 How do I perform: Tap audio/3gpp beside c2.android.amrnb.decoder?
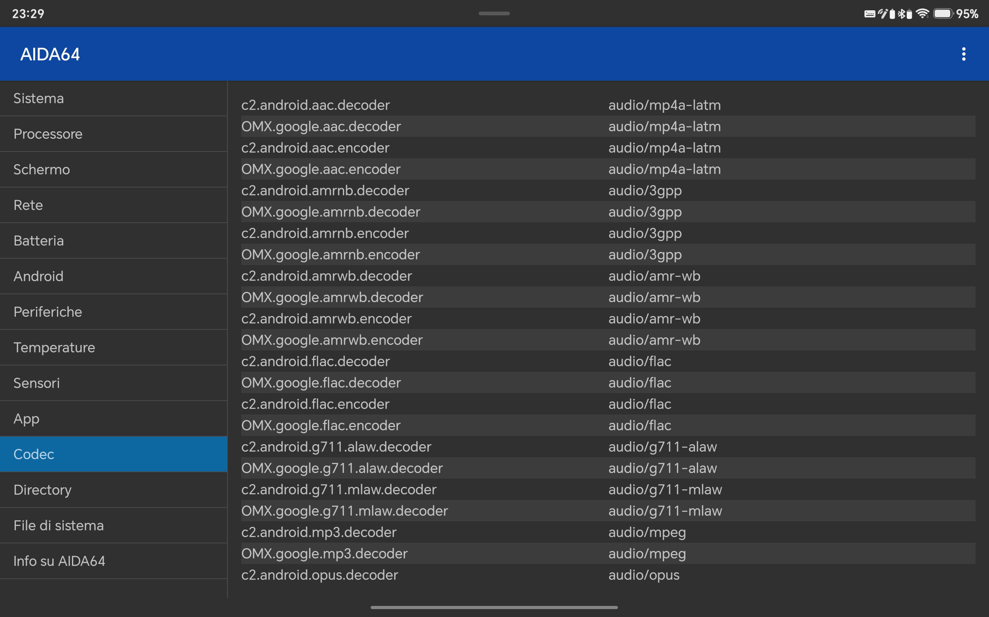(x=645, y=191)
